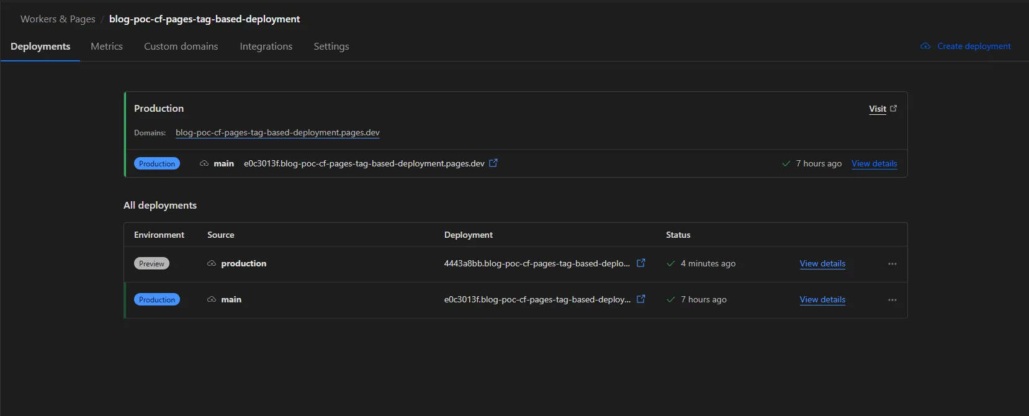Open blog-poc-cf-pages-tag-based-deployment.pages.dev domain link

coord(277,133)
